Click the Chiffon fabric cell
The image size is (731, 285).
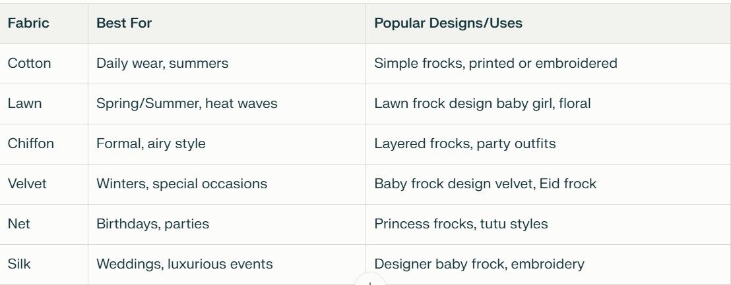tap(31, 144)
